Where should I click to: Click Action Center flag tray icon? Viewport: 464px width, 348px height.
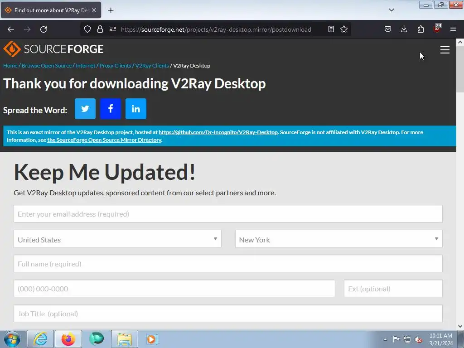[396, 339]
